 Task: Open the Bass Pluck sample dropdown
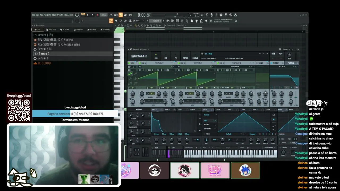click(x=236, y=67)
